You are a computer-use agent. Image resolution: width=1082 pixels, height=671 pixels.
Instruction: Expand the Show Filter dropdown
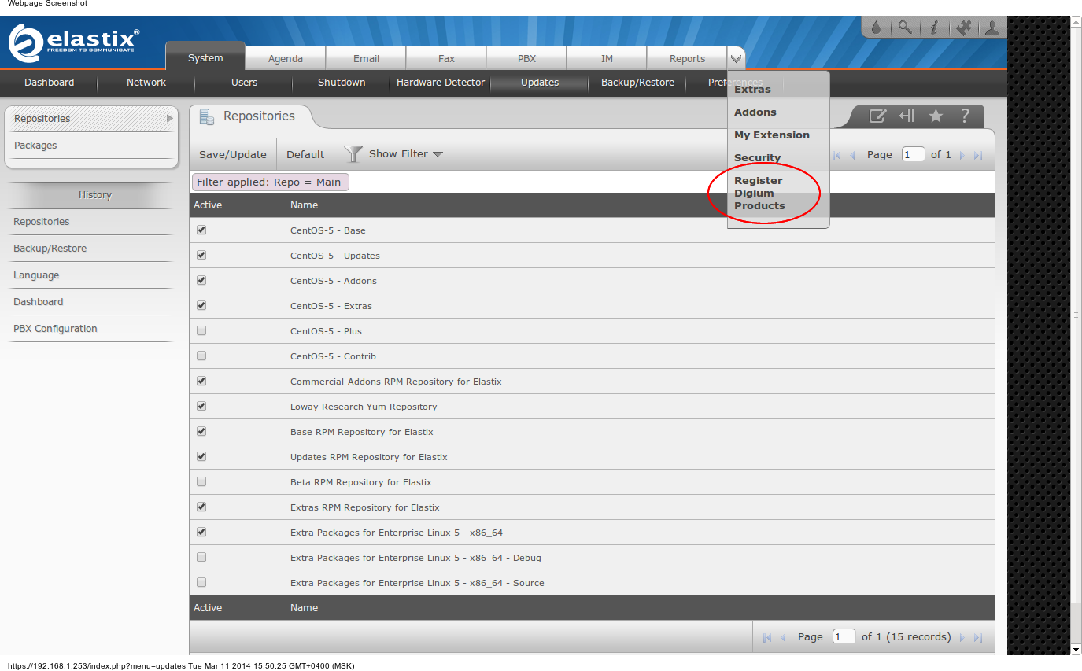(x=406, y=154)
